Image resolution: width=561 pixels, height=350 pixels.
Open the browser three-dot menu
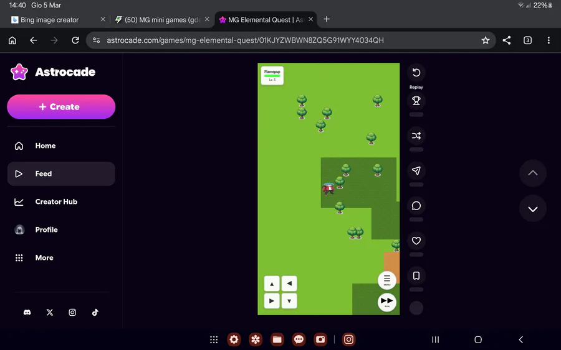coord(549,40)
